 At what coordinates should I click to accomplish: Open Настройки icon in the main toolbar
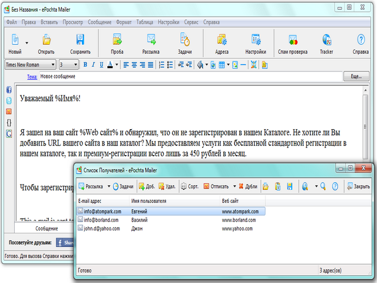256,40
